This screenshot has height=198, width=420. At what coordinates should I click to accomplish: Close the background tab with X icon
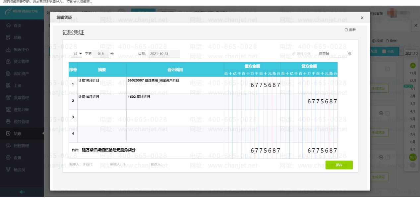click(x=416, y=25)
